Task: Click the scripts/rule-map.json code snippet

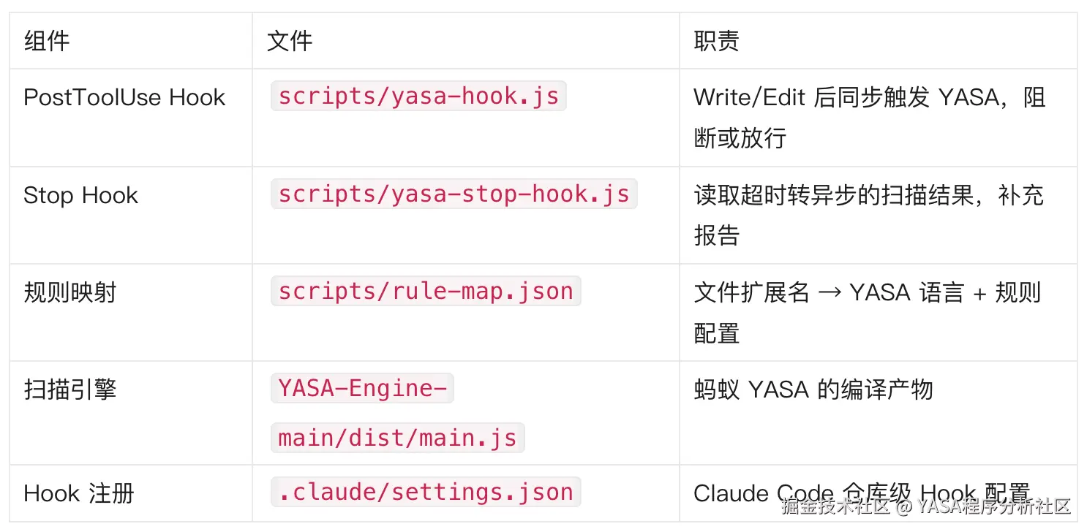Action: [x=425, y=292]
